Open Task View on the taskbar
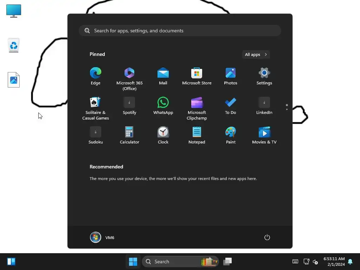360x270 pixels. click(x=227, y=262)
